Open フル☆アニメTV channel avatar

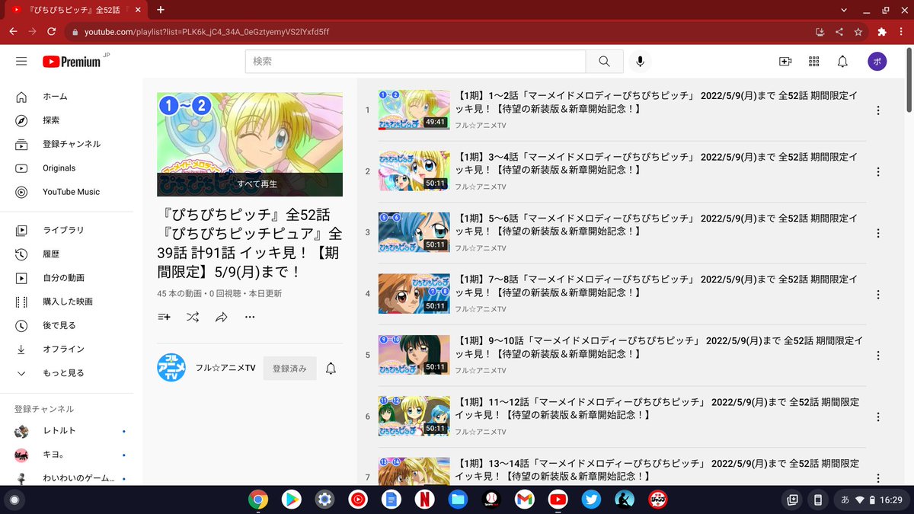pyautogui.click(x=171, y=368)
